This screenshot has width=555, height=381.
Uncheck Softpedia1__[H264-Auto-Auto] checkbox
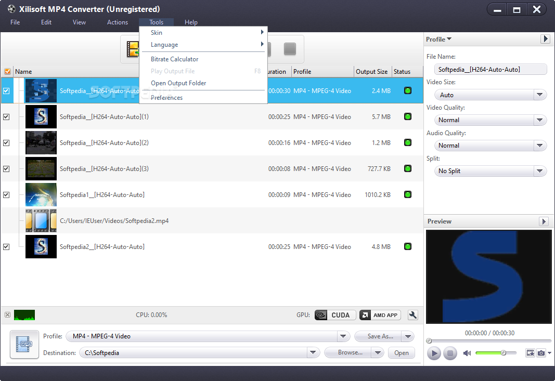pos(6,195)
